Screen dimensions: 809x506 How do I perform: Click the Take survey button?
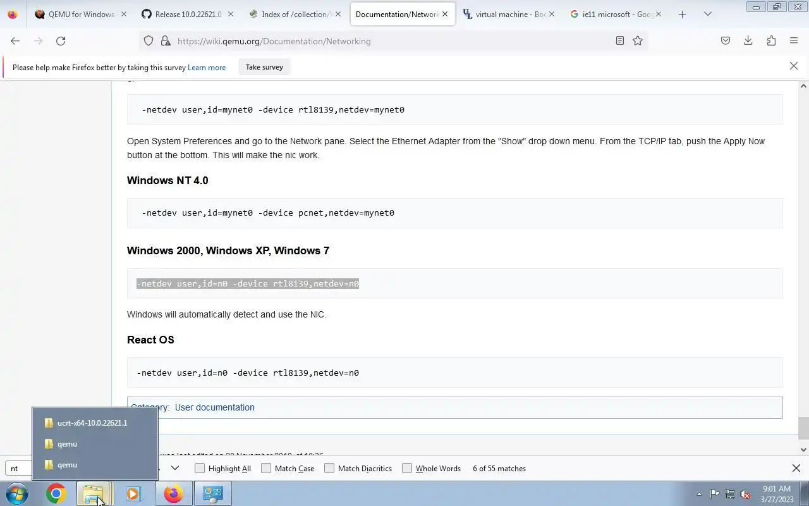coord(264,67)
